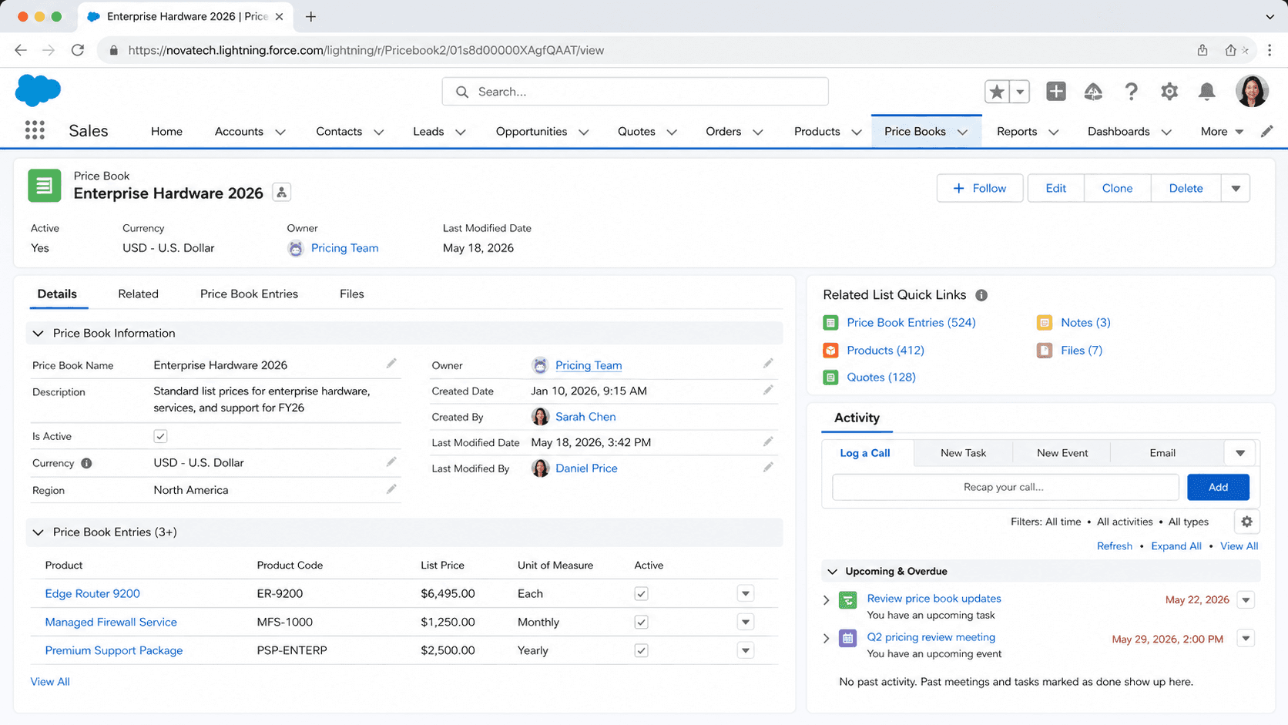Open the Edge Router 9200 product link
The width and height of the screenshot is (1288, 725).
(92, 593)
